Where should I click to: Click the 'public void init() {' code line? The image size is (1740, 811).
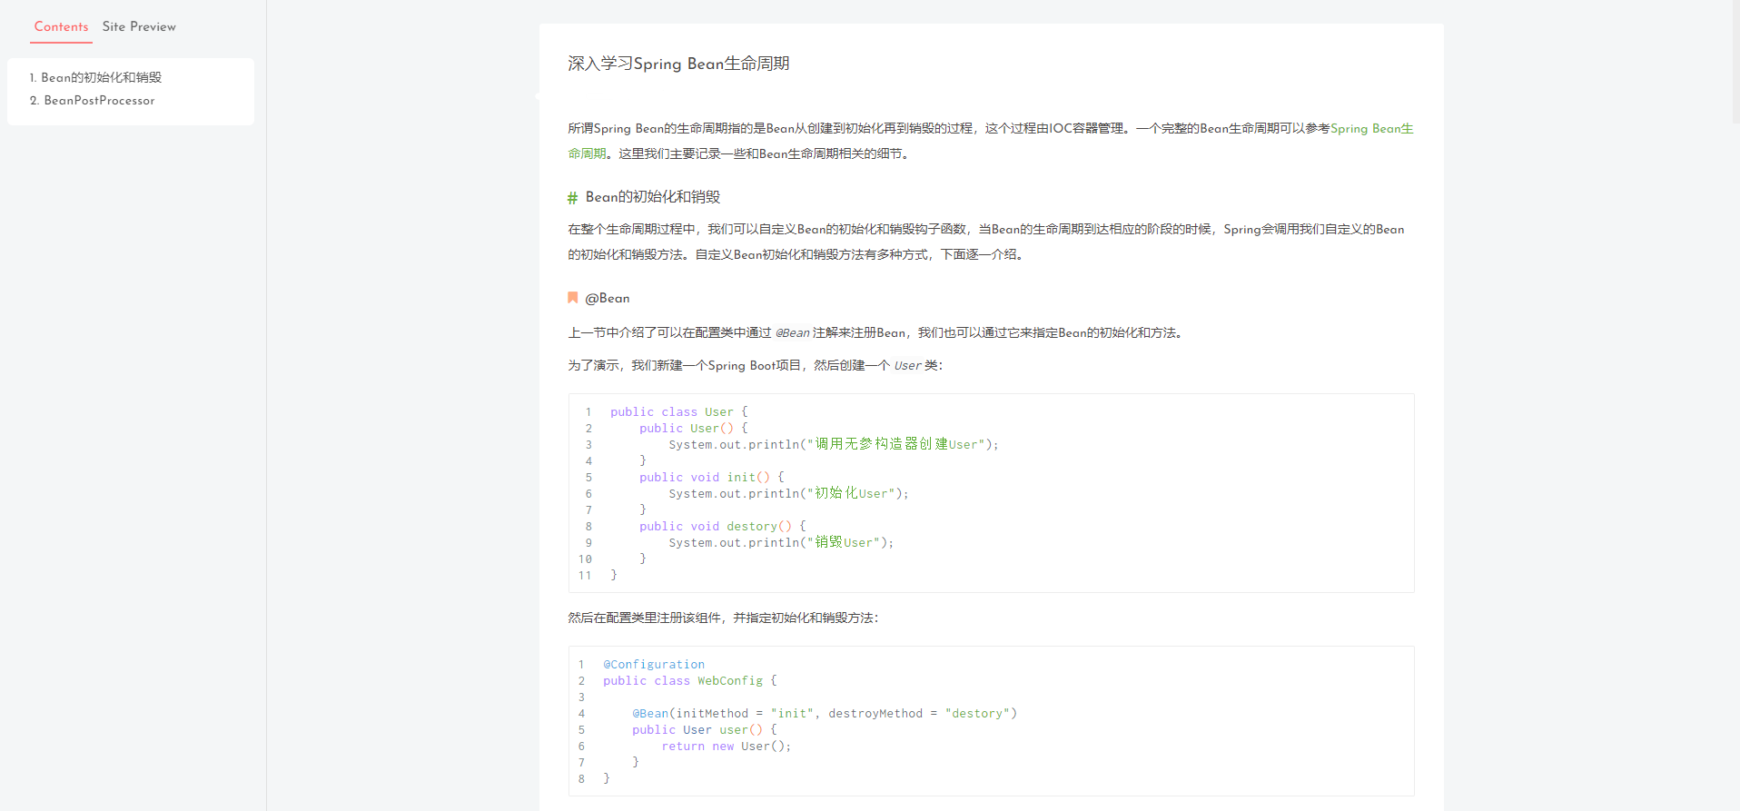click(711, 478)
